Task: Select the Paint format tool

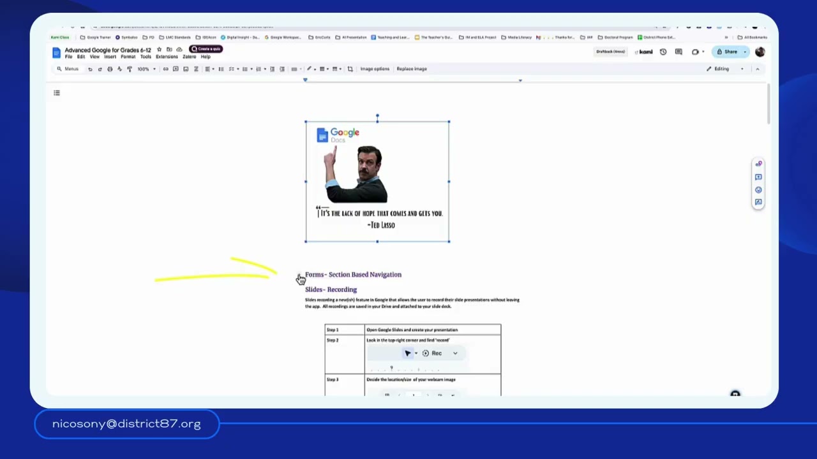Action: [x=130, y=69]
